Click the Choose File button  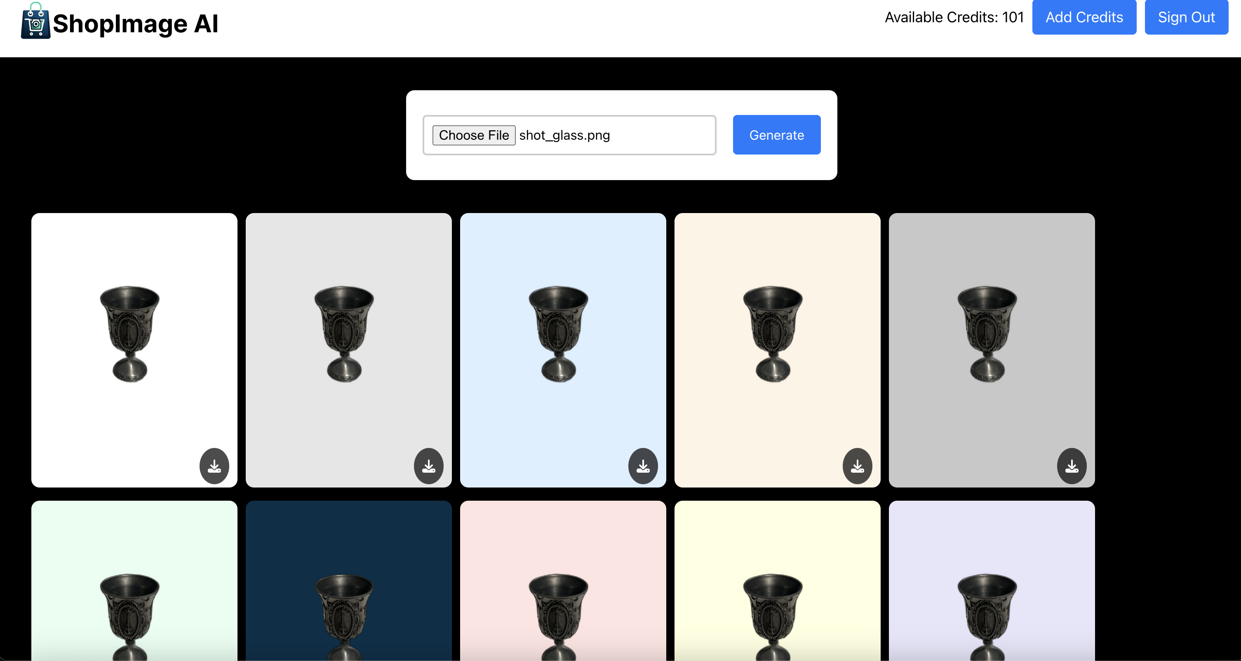[x=474, y=135]
